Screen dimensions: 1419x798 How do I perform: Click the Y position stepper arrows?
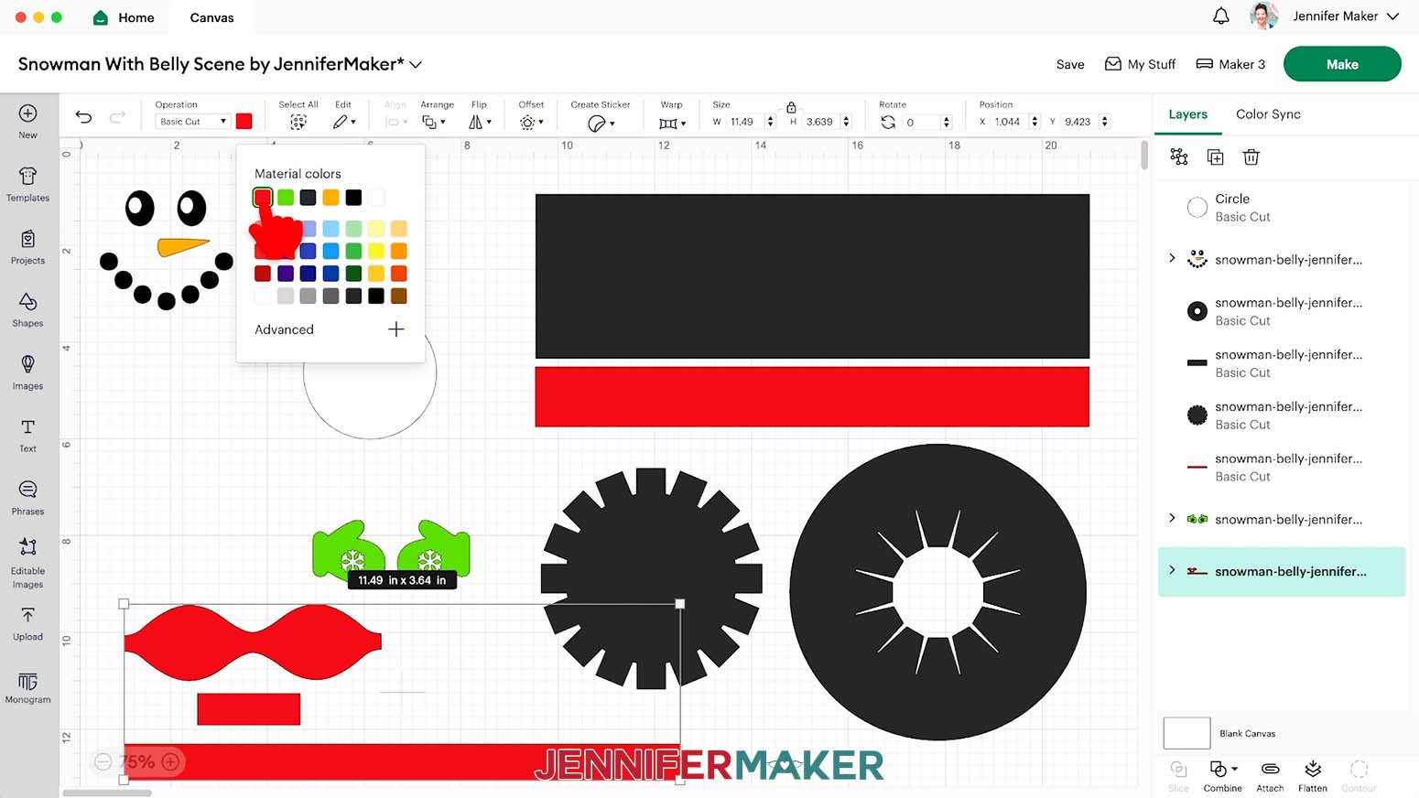tap(1105, 122)
